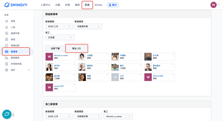This screenshot has width=222, height=121.
Task: Click 杜子美's profile photo
Action: [148, 57]
